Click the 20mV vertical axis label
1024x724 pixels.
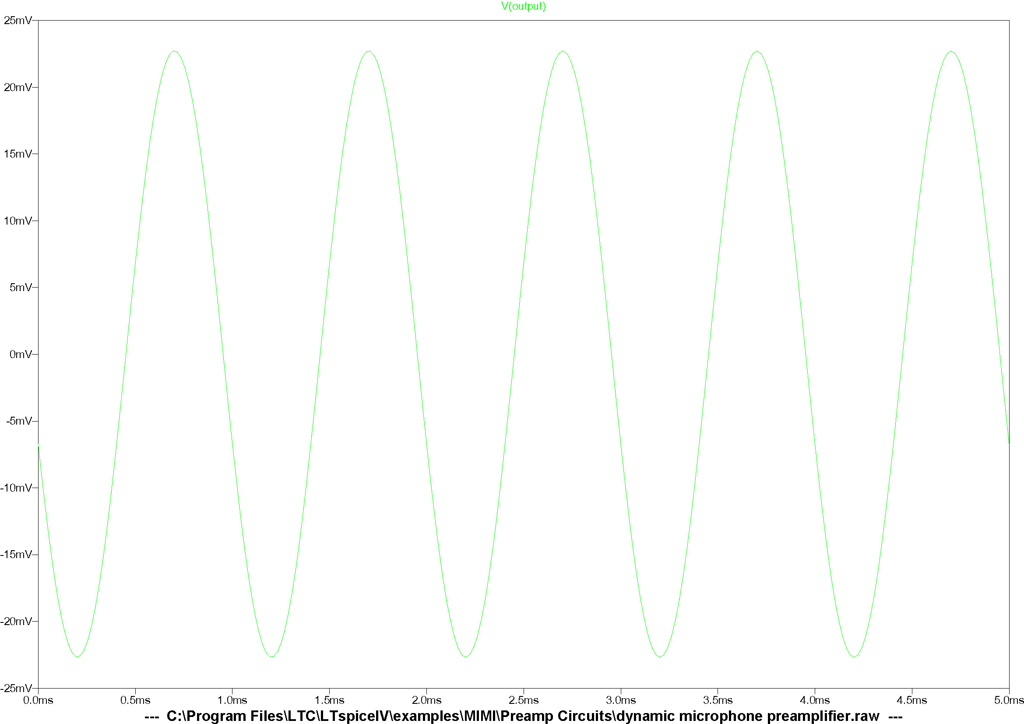click(18, 88)
